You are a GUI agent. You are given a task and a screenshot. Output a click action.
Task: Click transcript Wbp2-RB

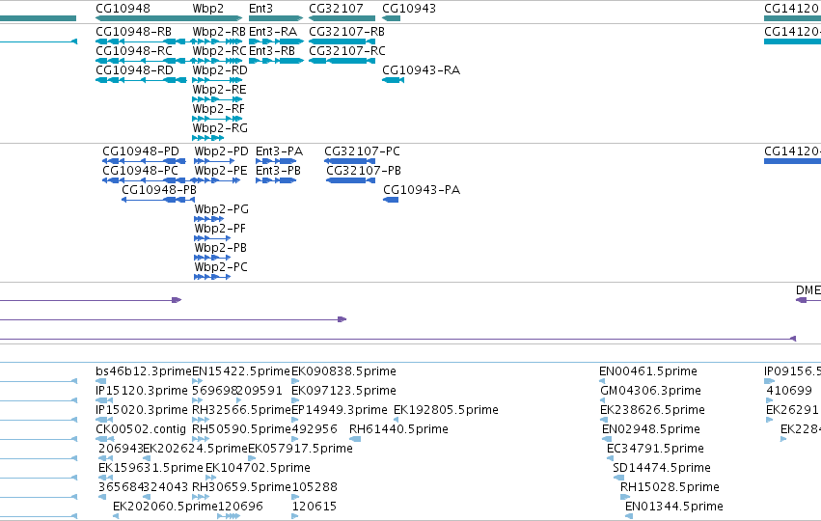[x=217, y=41]
